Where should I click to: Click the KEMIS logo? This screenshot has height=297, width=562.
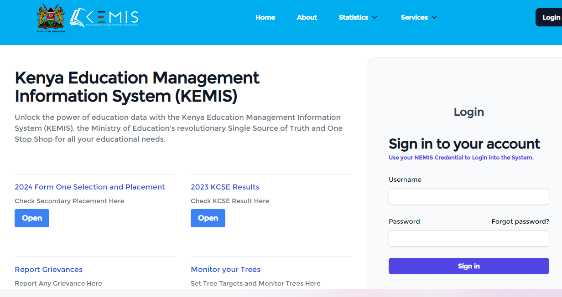tap(104, 17)
